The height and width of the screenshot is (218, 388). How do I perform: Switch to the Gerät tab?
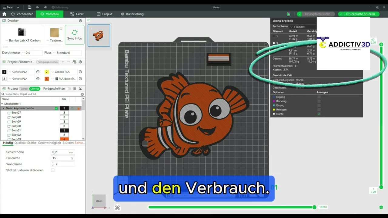[x=77, y=14]
